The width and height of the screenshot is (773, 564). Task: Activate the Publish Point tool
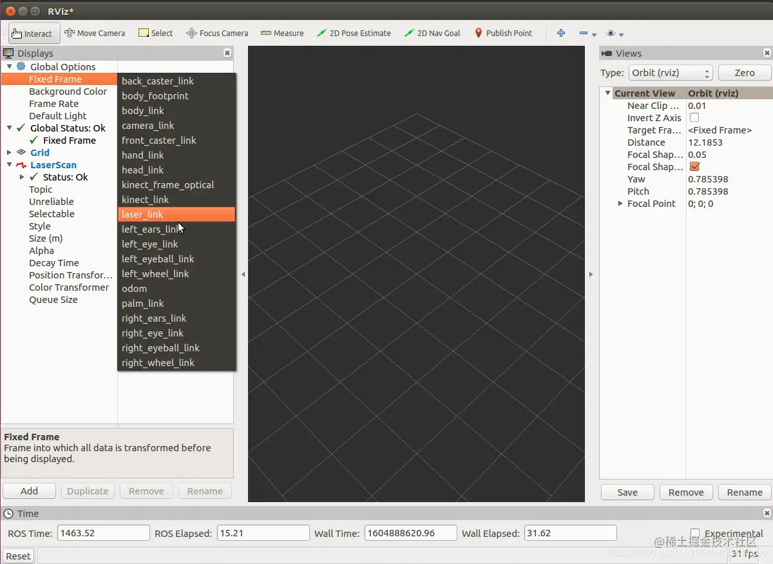click(503, 33)
